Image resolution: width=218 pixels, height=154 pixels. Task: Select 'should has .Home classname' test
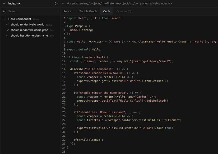click(x=29, y=36)
